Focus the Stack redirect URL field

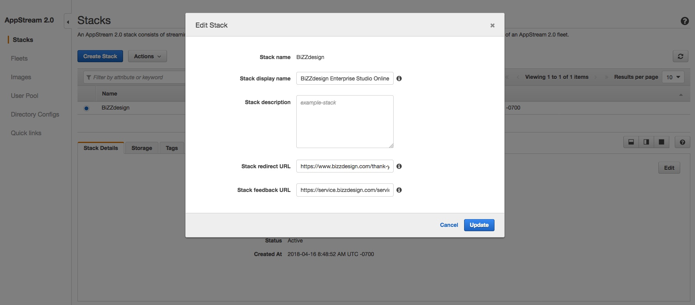[345, 166]
